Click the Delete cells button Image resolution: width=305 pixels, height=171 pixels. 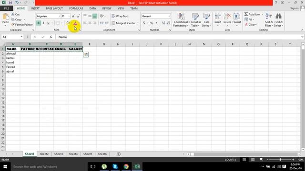coord(227,20)
